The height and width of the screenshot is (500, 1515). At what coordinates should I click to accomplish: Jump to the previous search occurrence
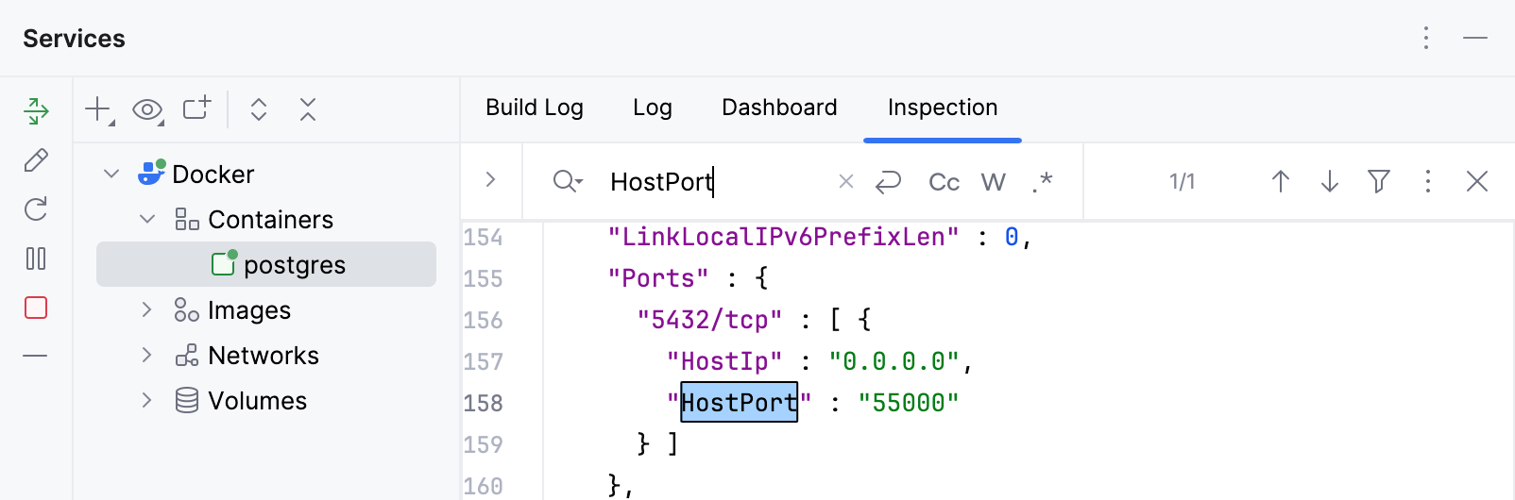click(1281, 181)
